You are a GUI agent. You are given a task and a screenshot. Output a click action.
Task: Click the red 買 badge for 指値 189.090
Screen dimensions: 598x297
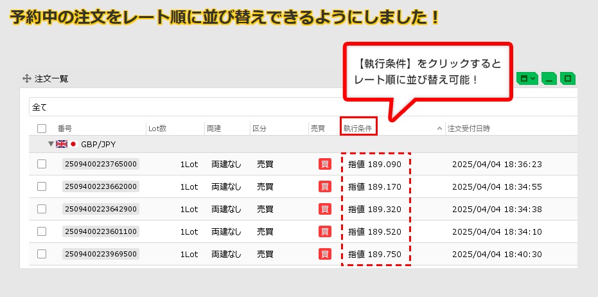(x=325, y=164)
